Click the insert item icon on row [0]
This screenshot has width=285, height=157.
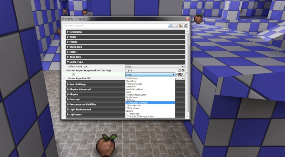(177, 75)
